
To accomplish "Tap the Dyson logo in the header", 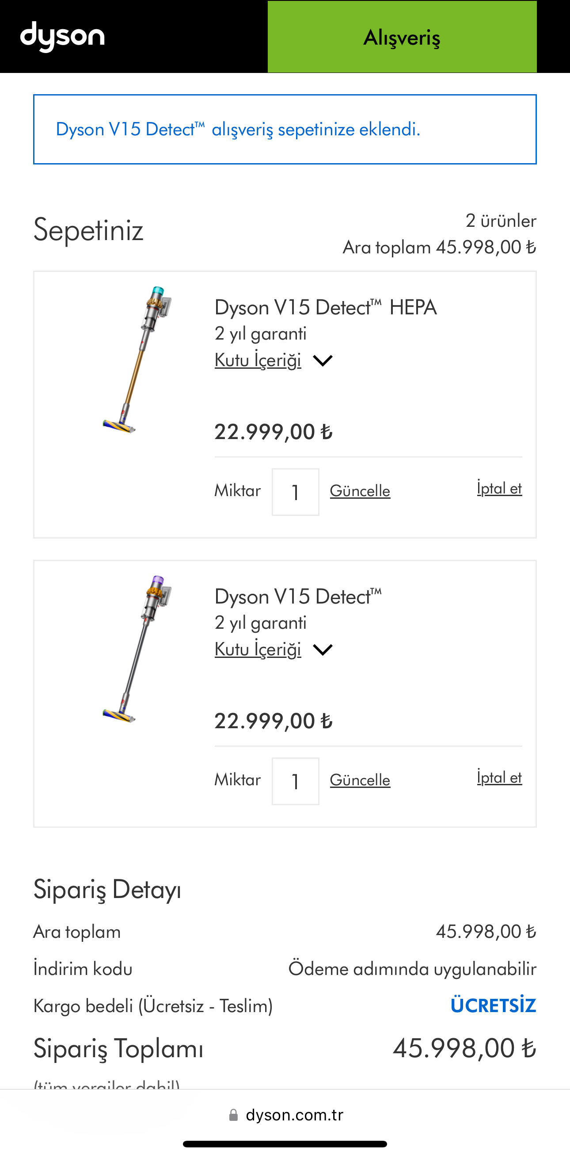I will 62,36.
